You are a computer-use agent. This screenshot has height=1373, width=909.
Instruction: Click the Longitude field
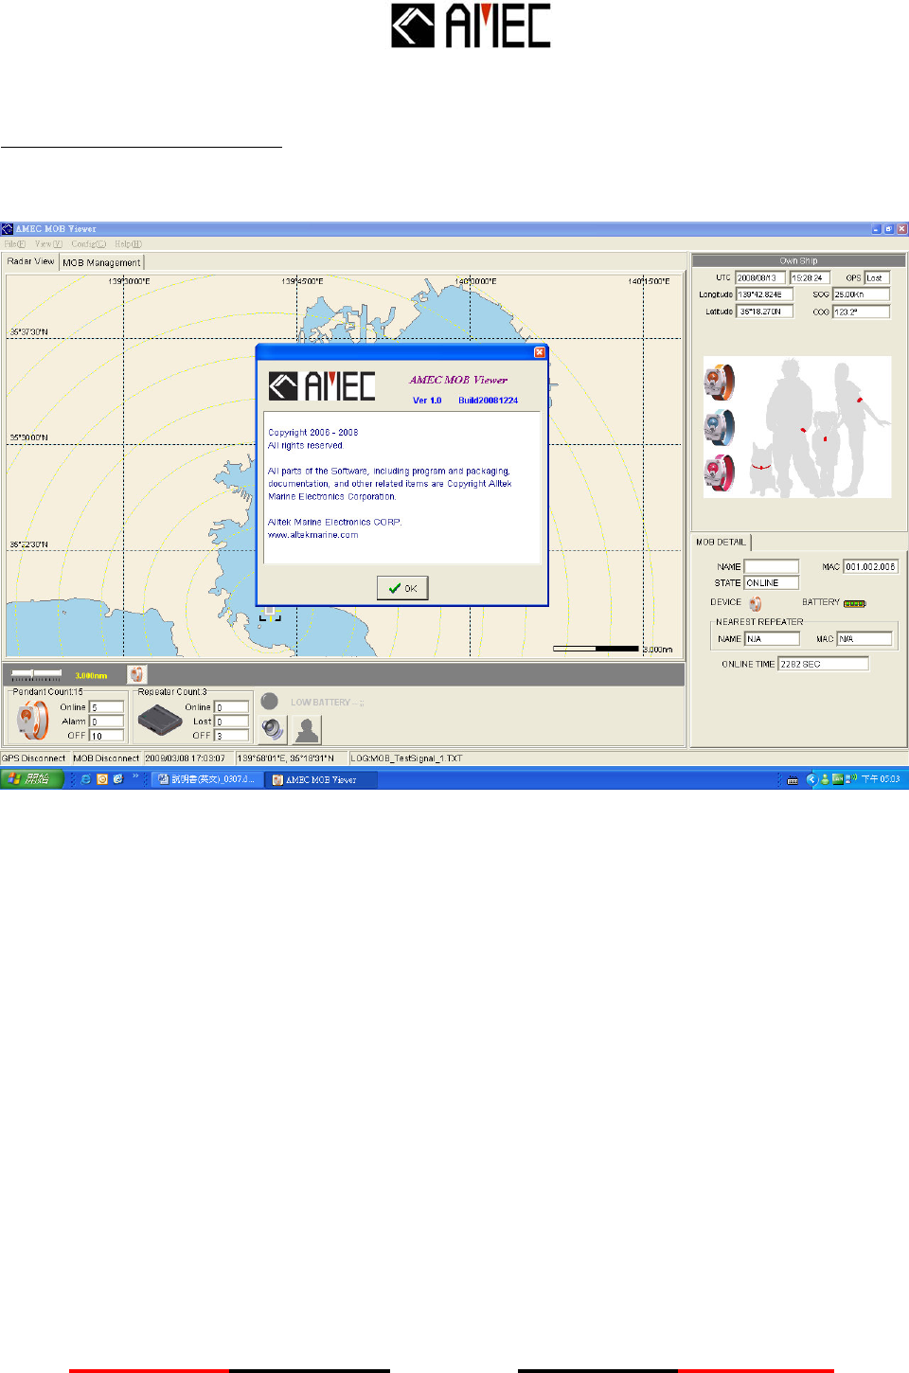[x=764, y=294]
